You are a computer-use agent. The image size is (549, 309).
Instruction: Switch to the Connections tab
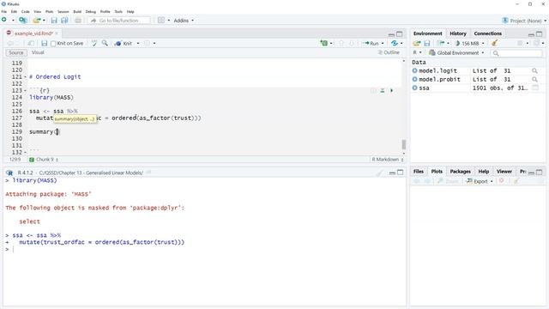point(488,33)
